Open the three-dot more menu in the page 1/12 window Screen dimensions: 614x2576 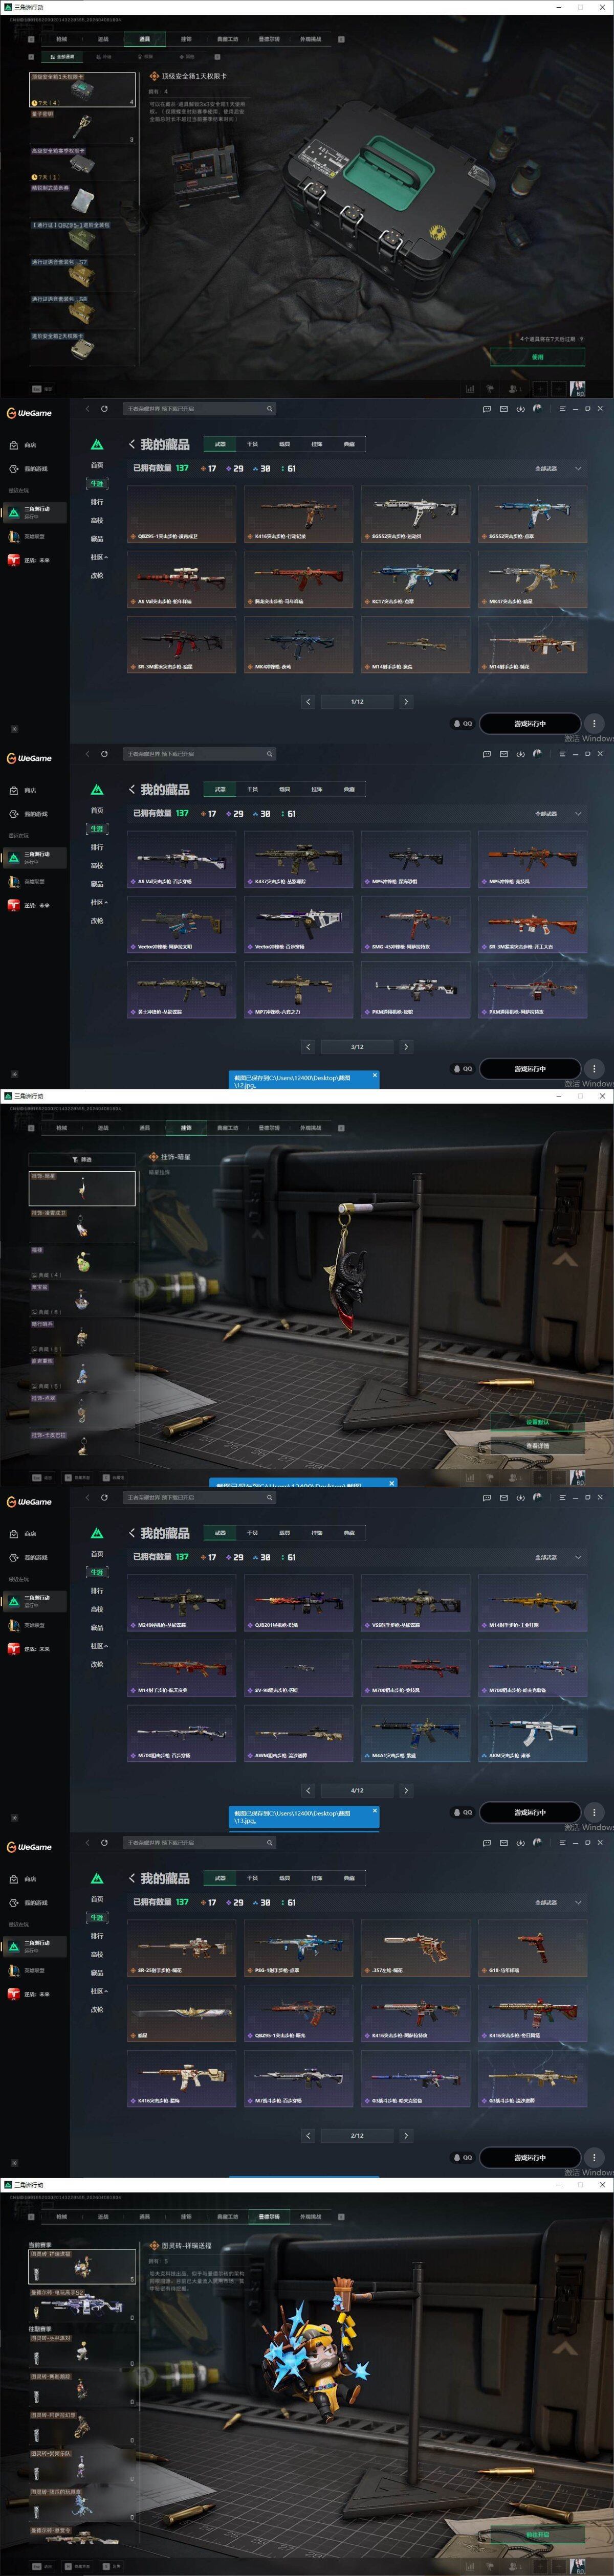tap(594, 723)
